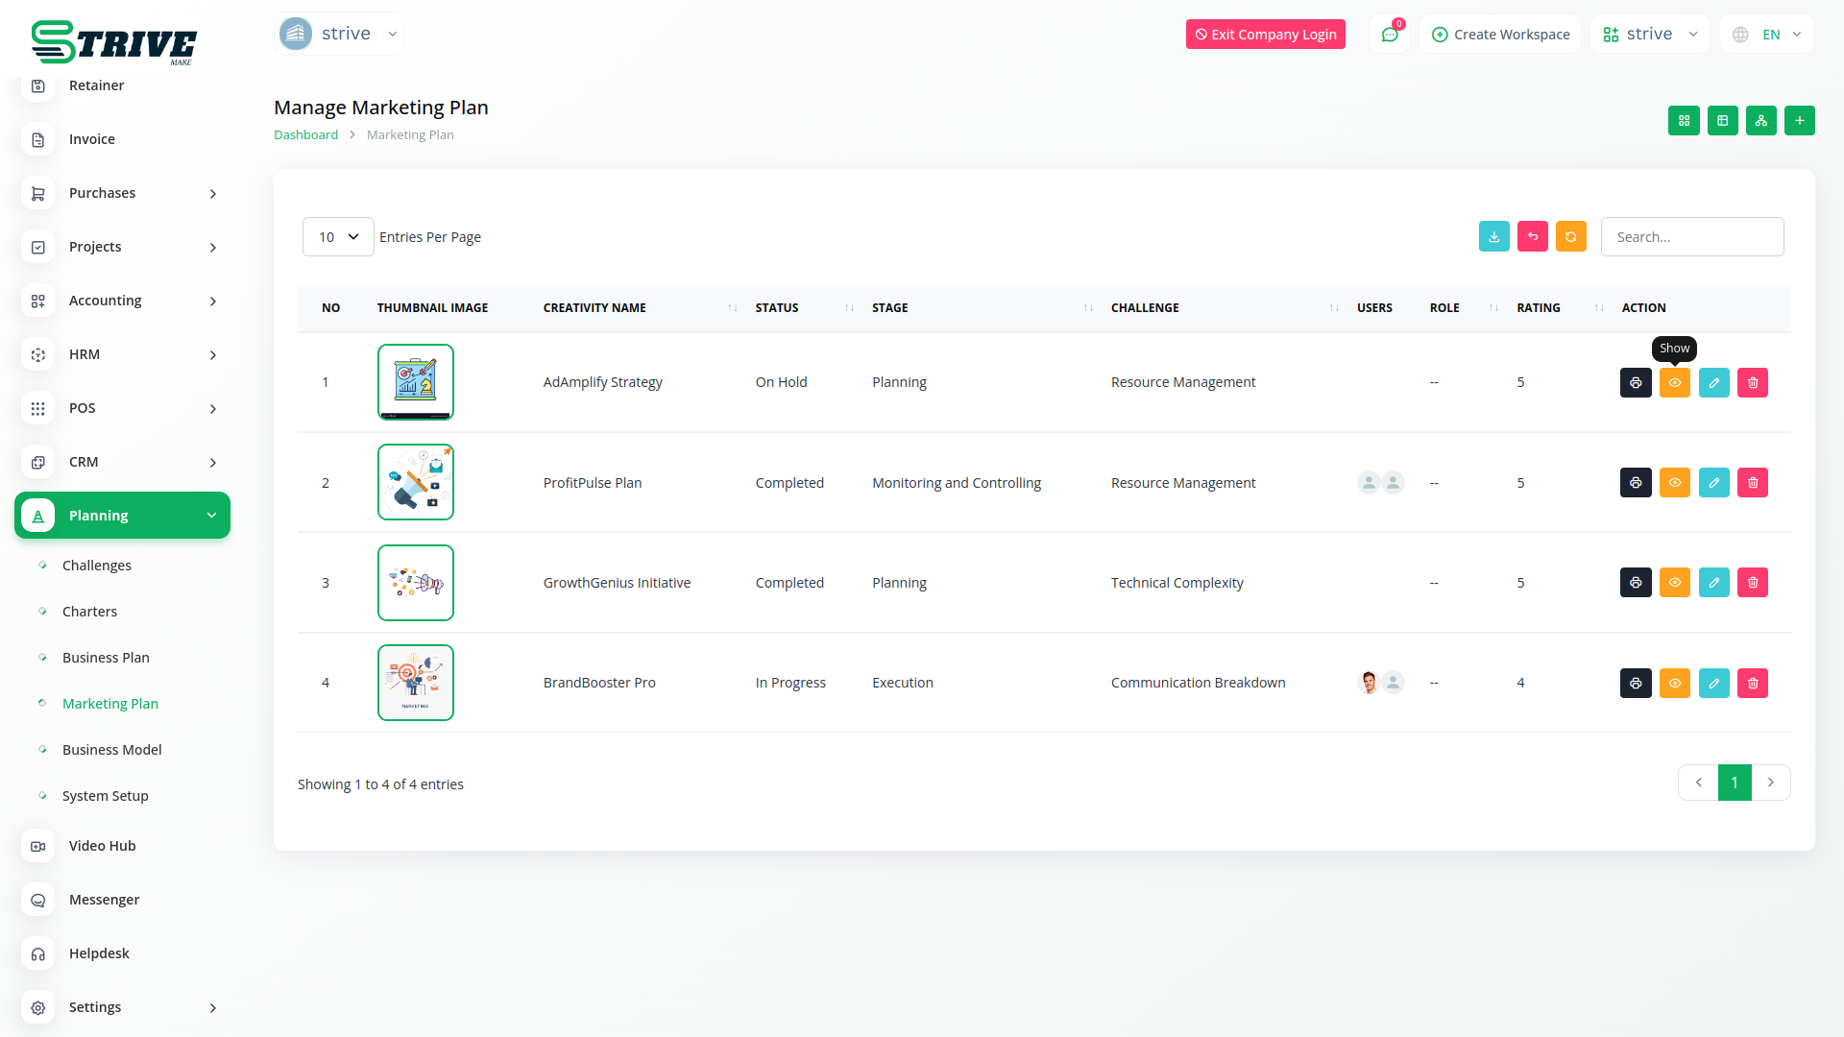Open the EN language dropdown
This screenshot has height=1037, width=1844.
(1768, 35)
